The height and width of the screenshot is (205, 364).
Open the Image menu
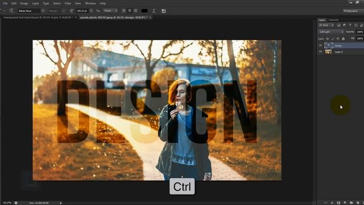pos(24,3)
